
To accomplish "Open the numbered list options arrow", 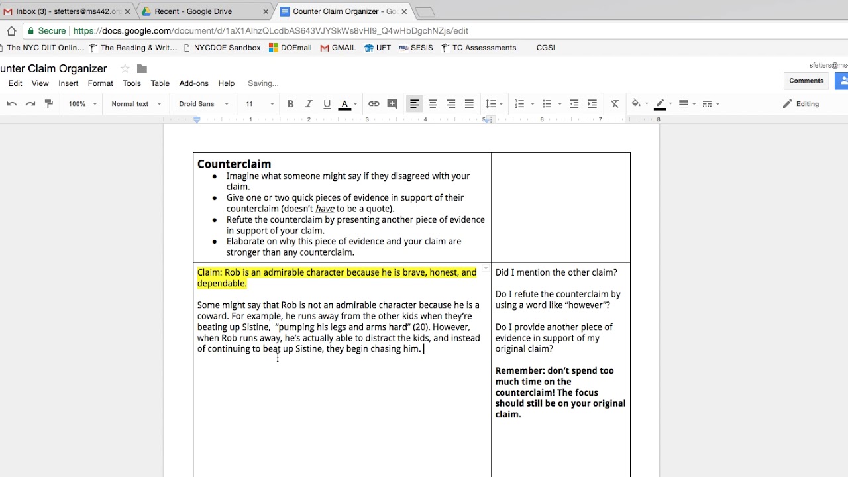I will click(532, 104).
